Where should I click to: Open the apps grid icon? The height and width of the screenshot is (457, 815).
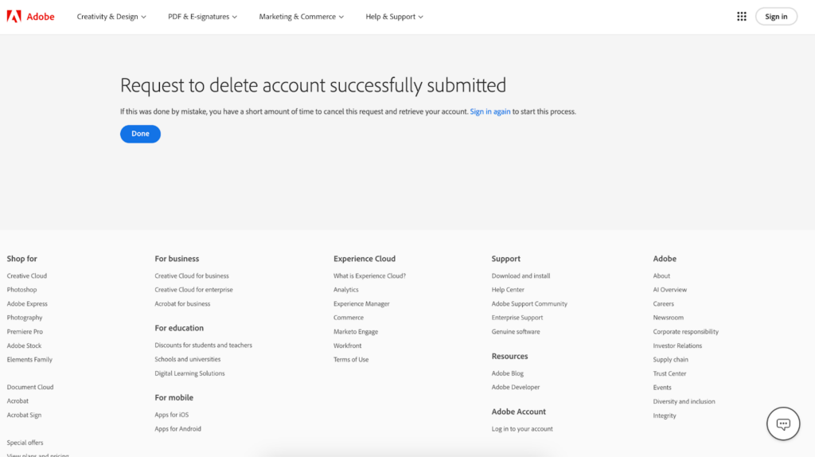point(742,17)
